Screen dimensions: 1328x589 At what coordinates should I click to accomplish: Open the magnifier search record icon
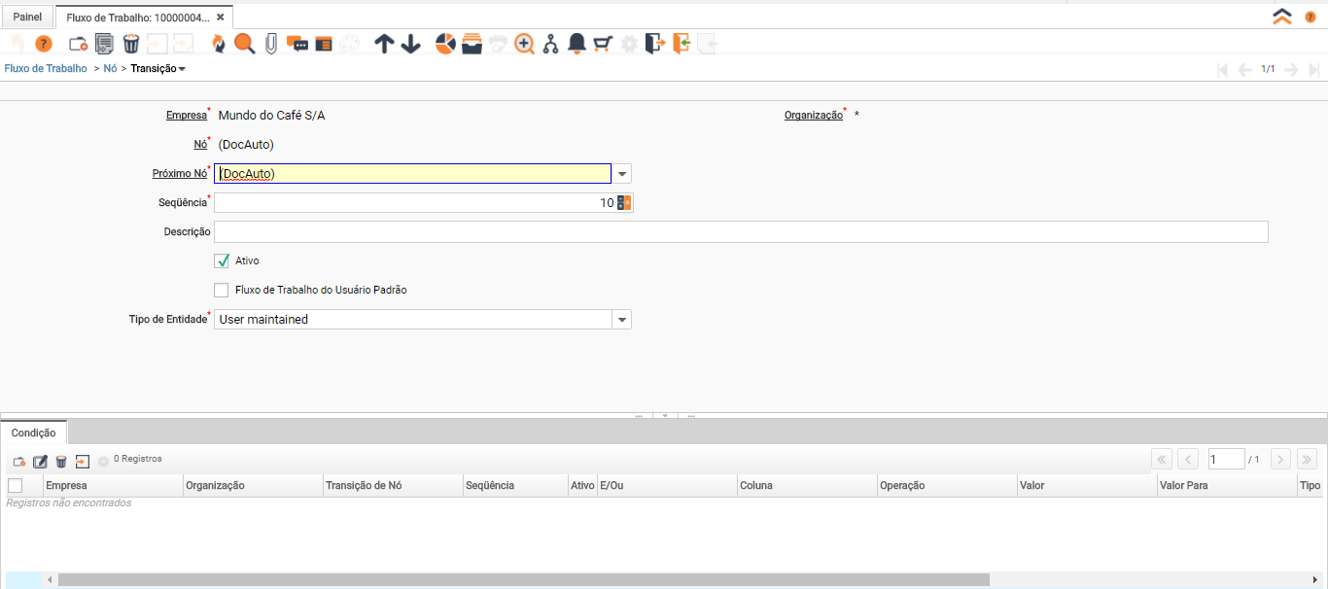244,44
